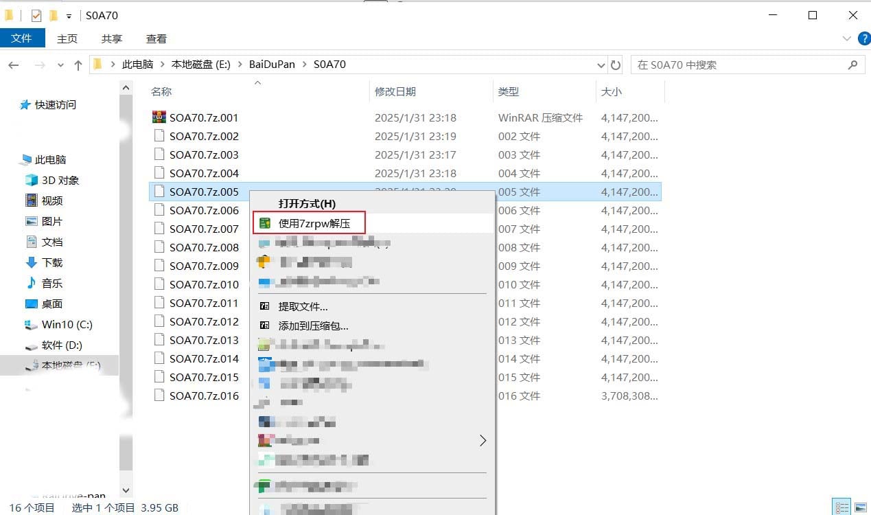Open BaiDuPan from the breadcrumb path
The height and width of the screenshot is (515, 871).
(271, 64)
